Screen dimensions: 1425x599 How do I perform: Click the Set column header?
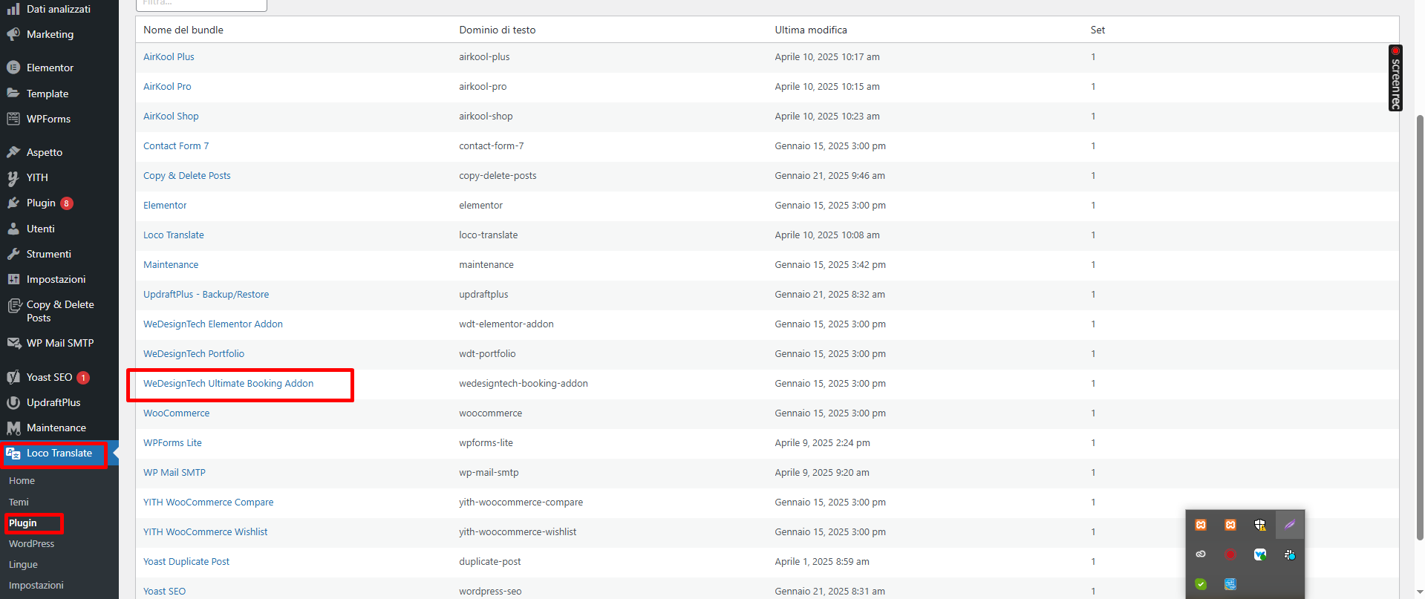tap(1098, 30)
